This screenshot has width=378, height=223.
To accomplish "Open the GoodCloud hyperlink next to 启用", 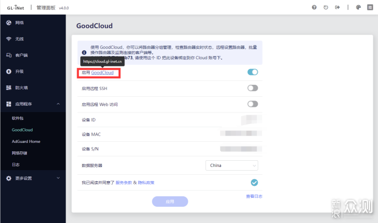I will coord(102,73).
